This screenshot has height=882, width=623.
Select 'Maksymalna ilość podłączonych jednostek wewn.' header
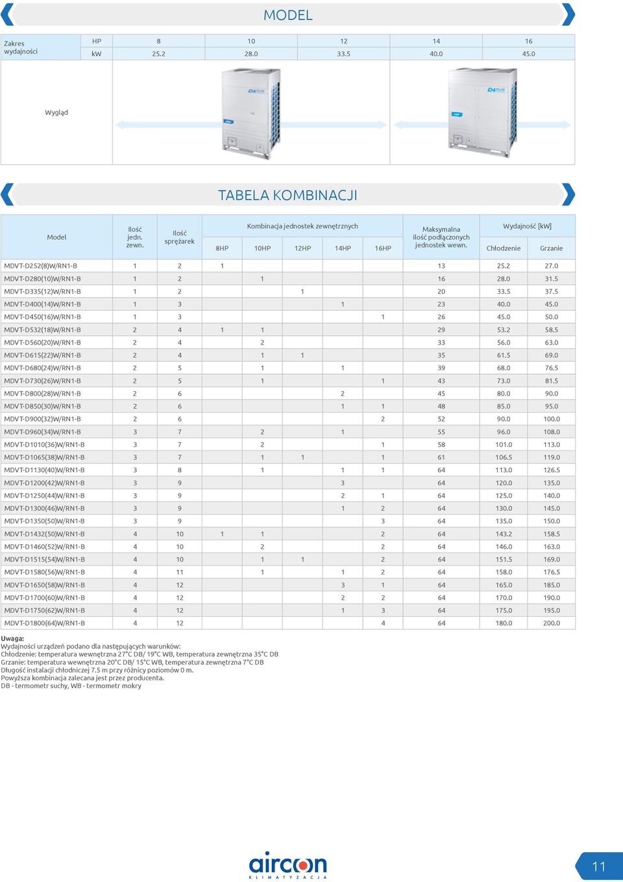441,237
